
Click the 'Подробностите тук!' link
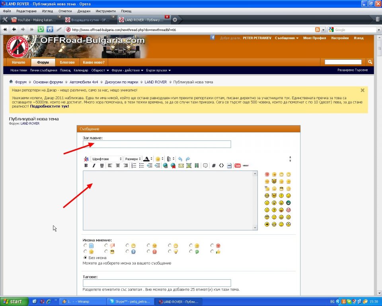coord(49,106)
